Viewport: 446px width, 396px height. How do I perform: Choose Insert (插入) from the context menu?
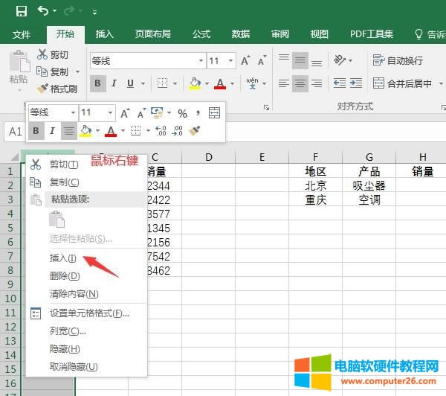tap(62, 258)
